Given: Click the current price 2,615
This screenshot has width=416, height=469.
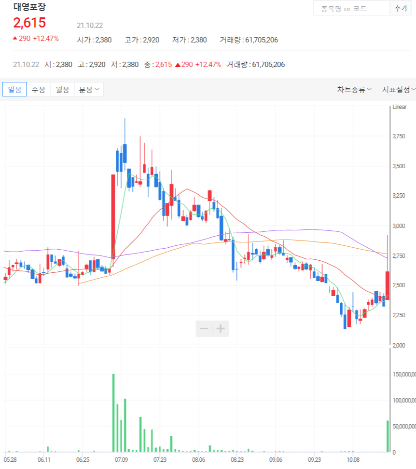Looking at the screenshot, I should [x=29, y=23].
